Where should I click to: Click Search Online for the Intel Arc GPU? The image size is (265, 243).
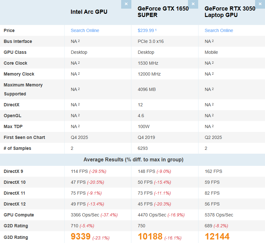85,30
